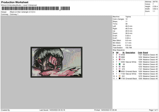Click the 'Description' column header

(130, 53)
